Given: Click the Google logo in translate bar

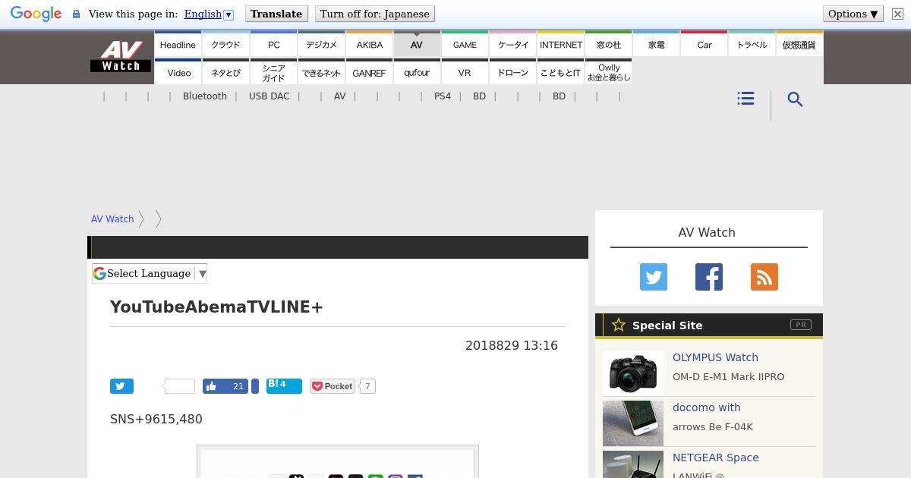Looking at the screenshot, I should [x=36, y=14].
